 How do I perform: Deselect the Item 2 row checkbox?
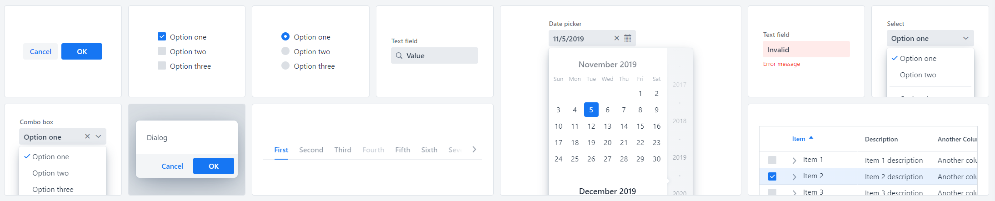pyautogui.click(x=772, y=176)
